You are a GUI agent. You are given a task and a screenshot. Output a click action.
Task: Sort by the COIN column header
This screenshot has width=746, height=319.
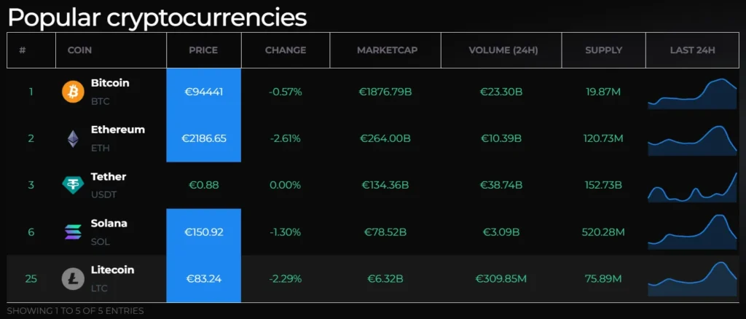tap(79, 50)
